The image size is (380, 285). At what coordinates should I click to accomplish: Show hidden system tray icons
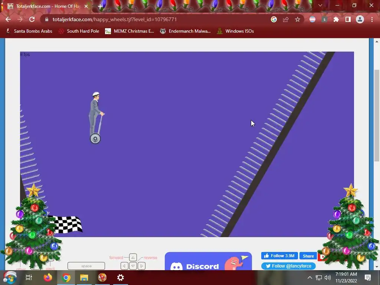[310, 278]
